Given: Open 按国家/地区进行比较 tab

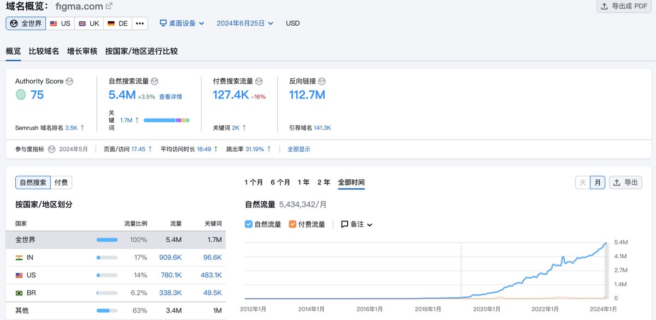Looking at the screenshot, I should coord(142,51).
